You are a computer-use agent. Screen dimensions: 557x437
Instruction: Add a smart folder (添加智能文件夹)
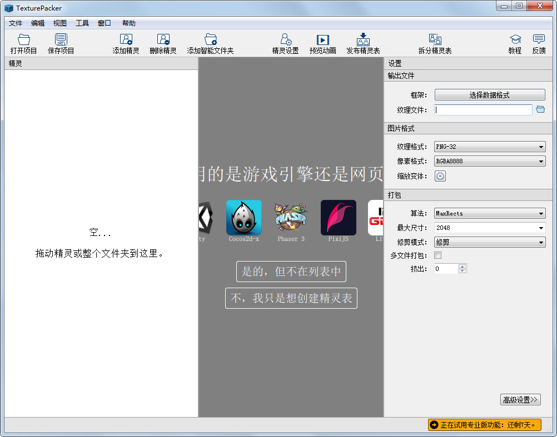(x=211, y=42)
